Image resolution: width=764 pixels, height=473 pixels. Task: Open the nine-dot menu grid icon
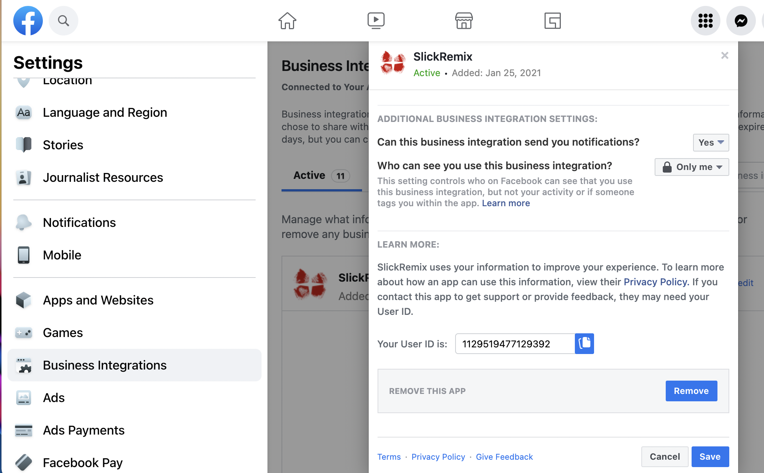706,21
